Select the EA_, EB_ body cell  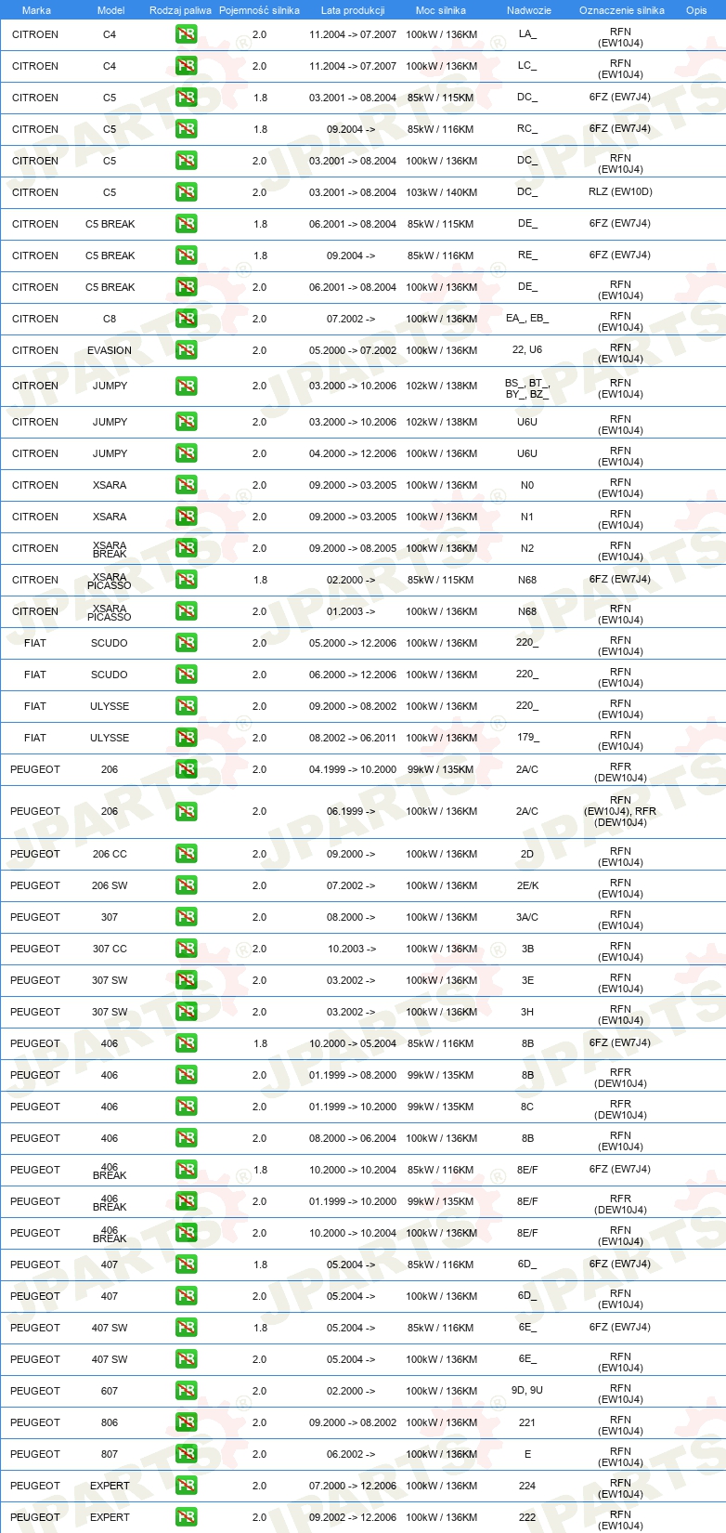point(527,319)
